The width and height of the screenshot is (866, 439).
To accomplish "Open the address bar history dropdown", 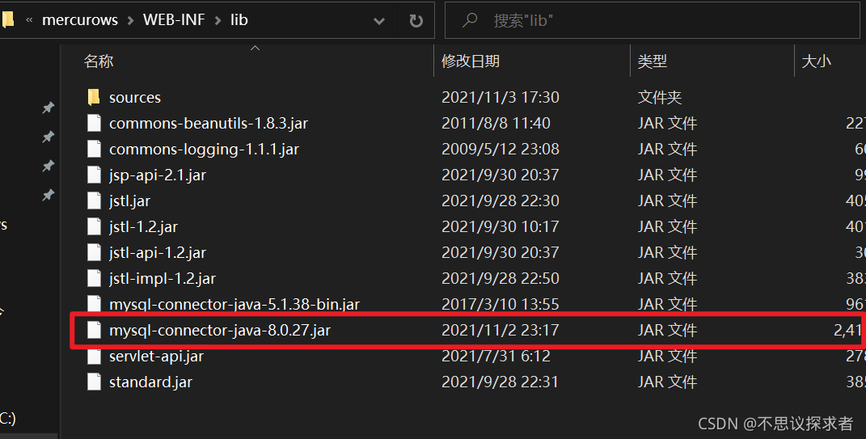I will click(x=379, y=21).
